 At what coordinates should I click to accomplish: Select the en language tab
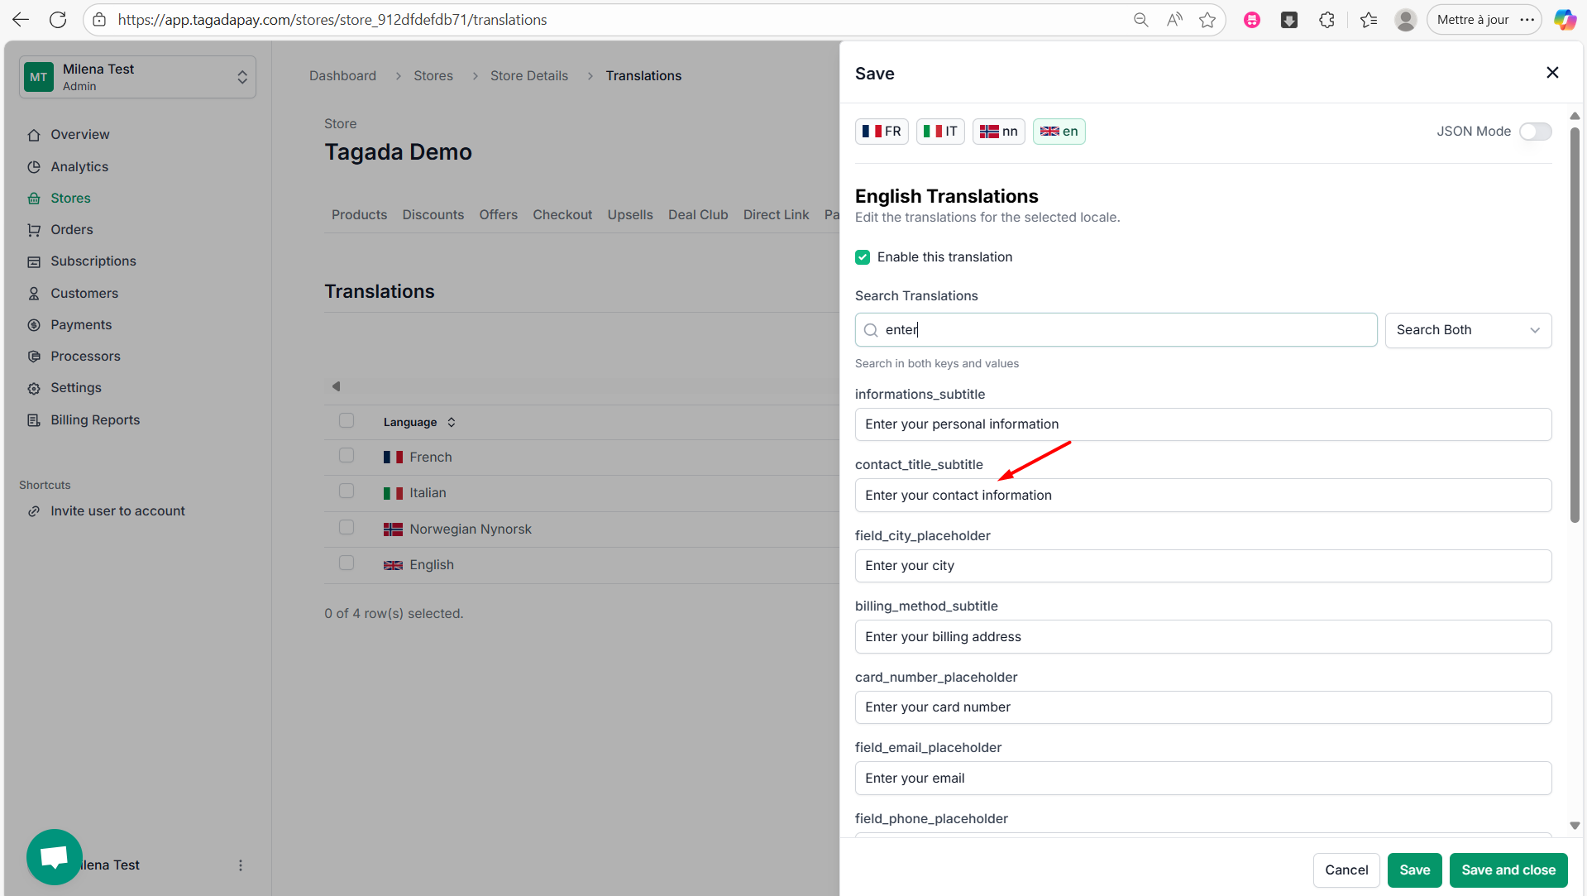click(1059, 132)
